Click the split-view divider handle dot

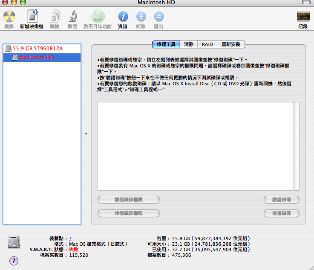[86, 134]
